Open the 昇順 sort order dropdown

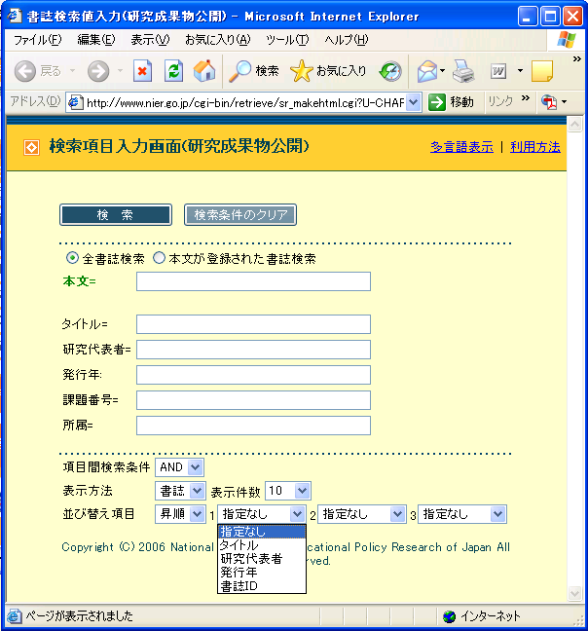(180, 514)
